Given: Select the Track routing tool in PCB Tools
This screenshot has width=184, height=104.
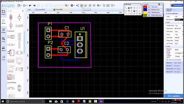Looking at the screenshot, I should [x=126, y=8].
